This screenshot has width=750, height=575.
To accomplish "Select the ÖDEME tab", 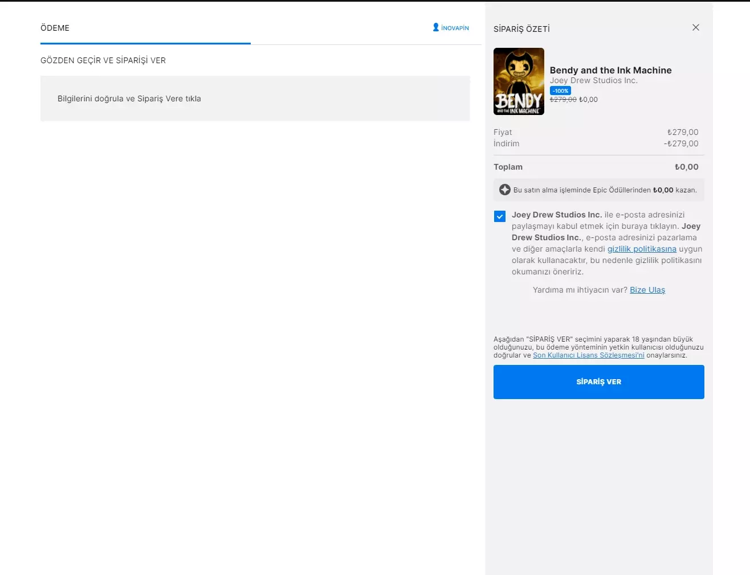I will point(55,27).
